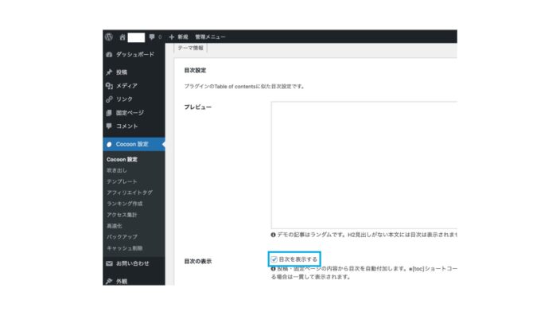Screen dimensions: 560x315
Task: Click the 目次の表示 label
Action: (x=198, y=262)
